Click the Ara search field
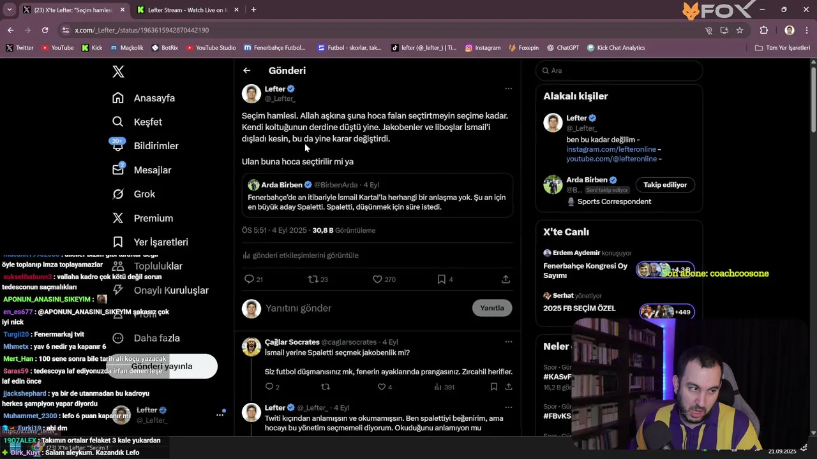The width and height of the screenshot is (817, 459). 619,71
